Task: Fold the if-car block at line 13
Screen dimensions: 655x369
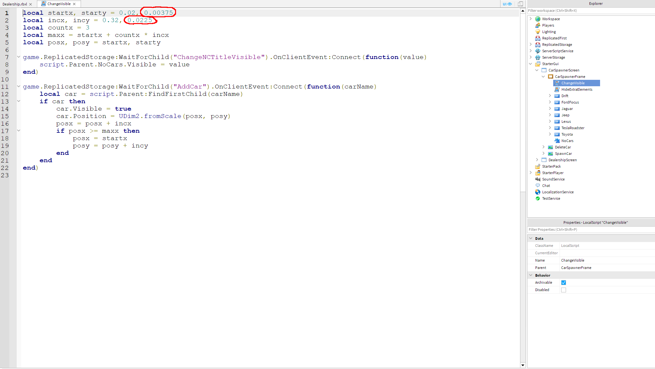Action: click(19, 101)
